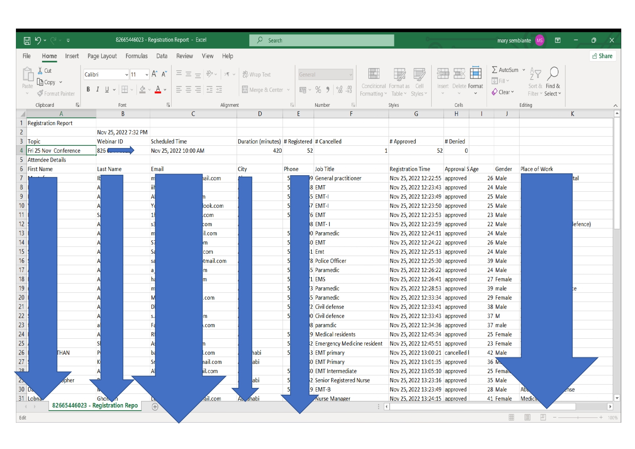Switch to the Review tab

(x=185, y=56)
